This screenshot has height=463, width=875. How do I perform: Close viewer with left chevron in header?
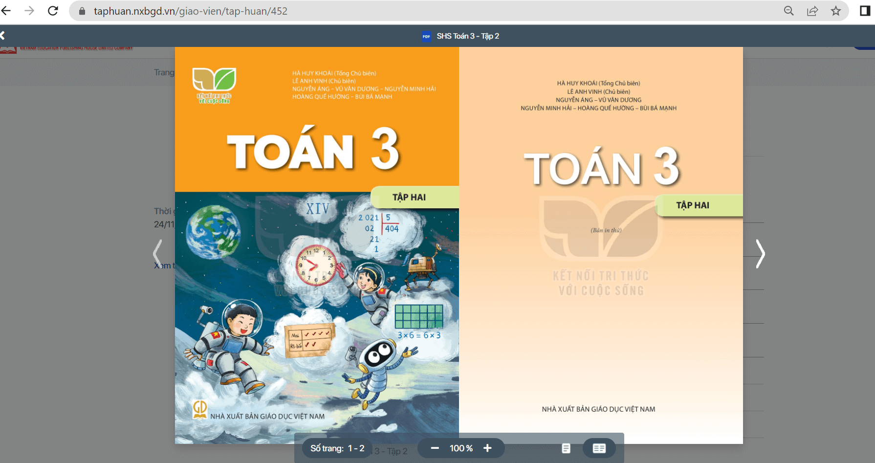(x=2, y=35)
